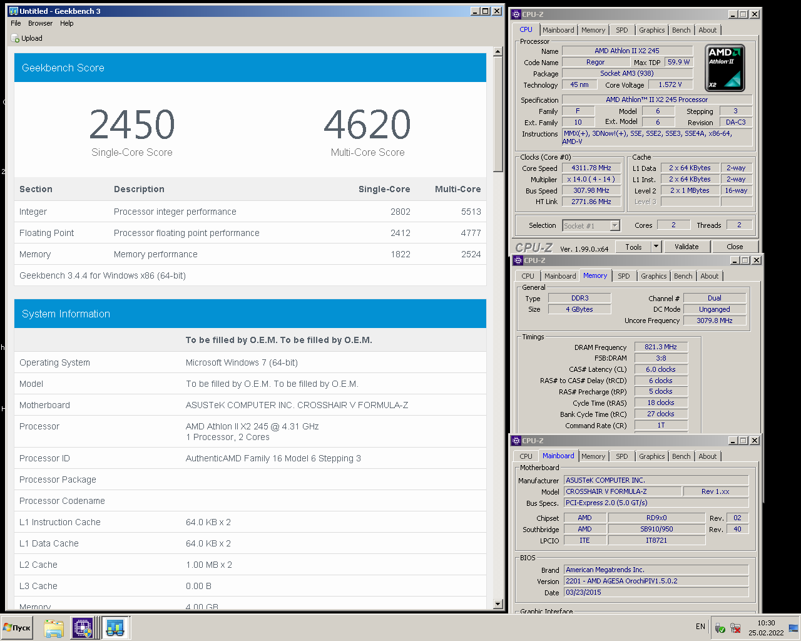Open the Socket #1 selection dropdown
Image resolution: width=801 pixels, height=641 pixels.
591,225
